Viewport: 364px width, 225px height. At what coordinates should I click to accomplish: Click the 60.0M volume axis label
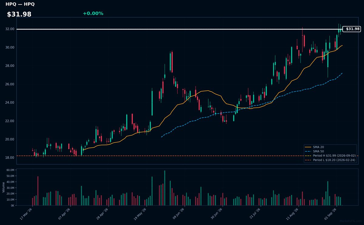(11, 170)
